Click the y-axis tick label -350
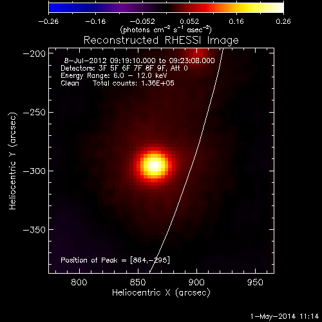 pyautogui.click(x=34, y=230)
